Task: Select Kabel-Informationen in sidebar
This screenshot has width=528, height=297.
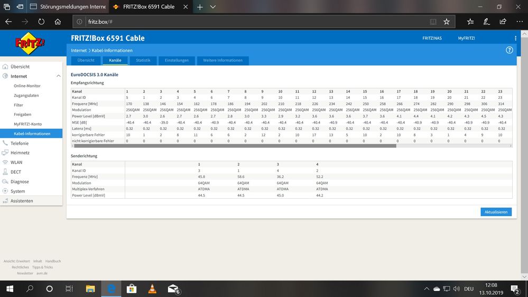Action: pyautogui.click(x=31, y=134)
